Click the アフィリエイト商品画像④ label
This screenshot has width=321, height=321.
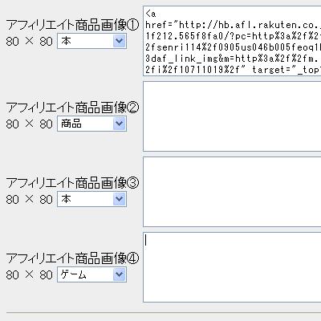(x=72, y=258)
